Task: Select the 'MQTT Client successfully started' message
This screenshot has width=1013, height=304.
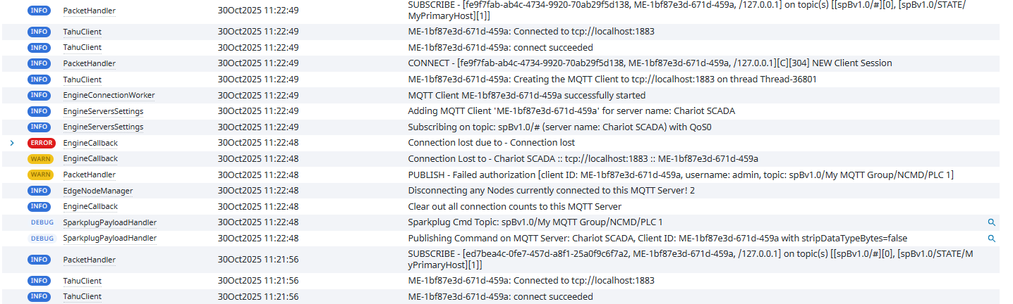Action: (x=526, y=95)
